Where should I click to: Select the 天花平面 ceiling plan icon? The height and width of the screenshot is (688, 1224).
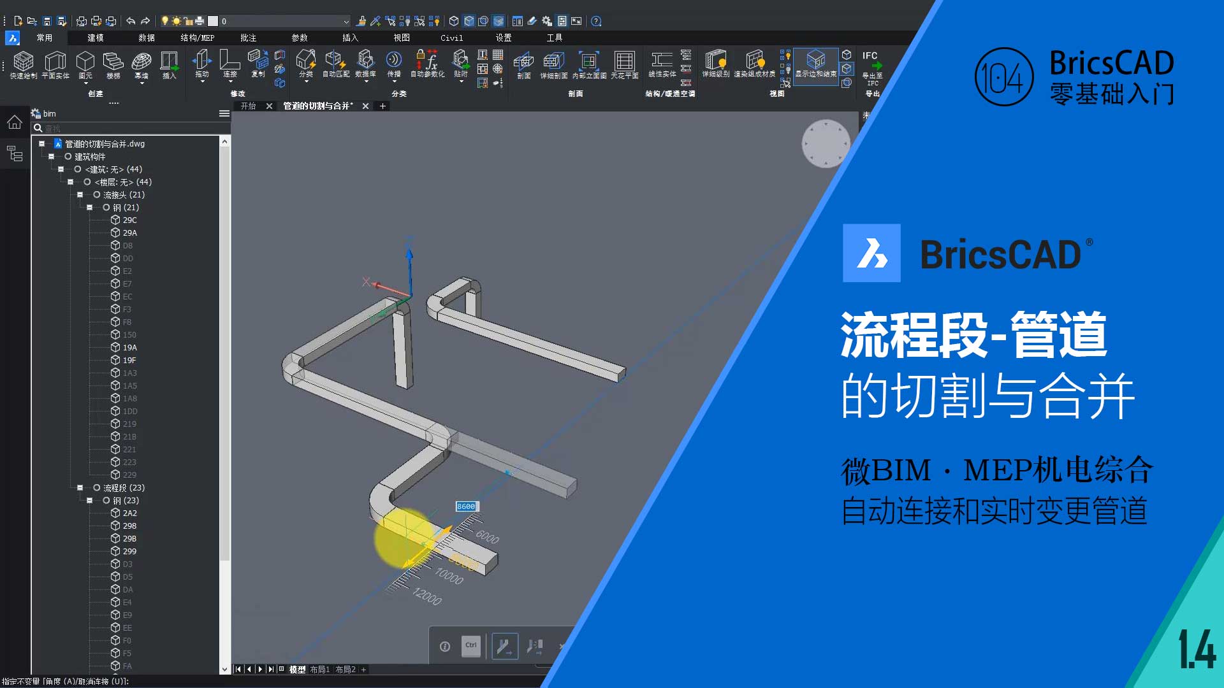[x=624, y=61]
